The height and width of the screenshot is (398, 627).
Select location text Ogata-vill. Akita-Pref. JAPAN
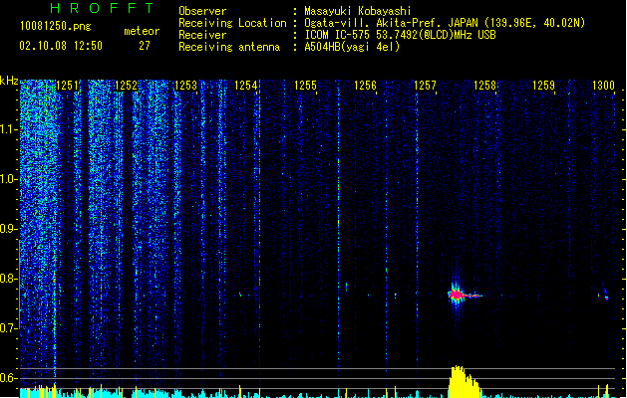point(391,23)
